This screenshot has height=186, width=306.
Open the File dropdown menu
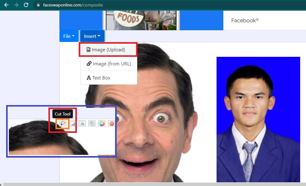click(69, 36)
